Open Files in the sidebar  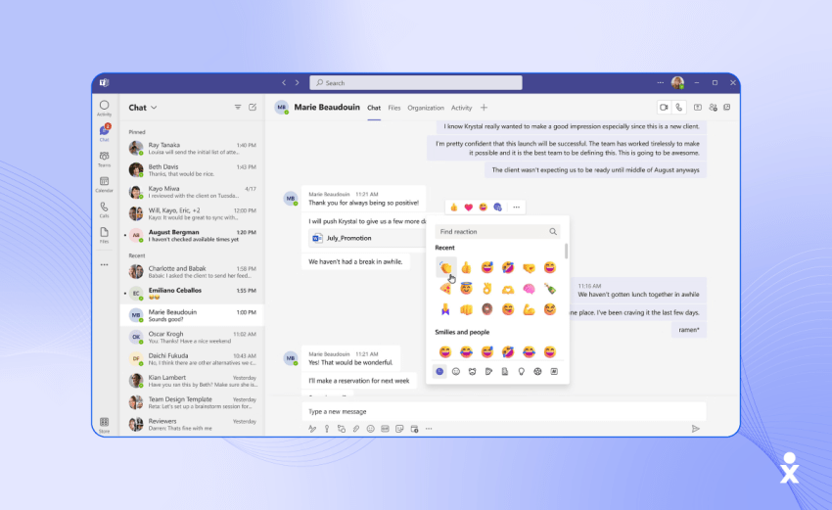tap(104, 235)
